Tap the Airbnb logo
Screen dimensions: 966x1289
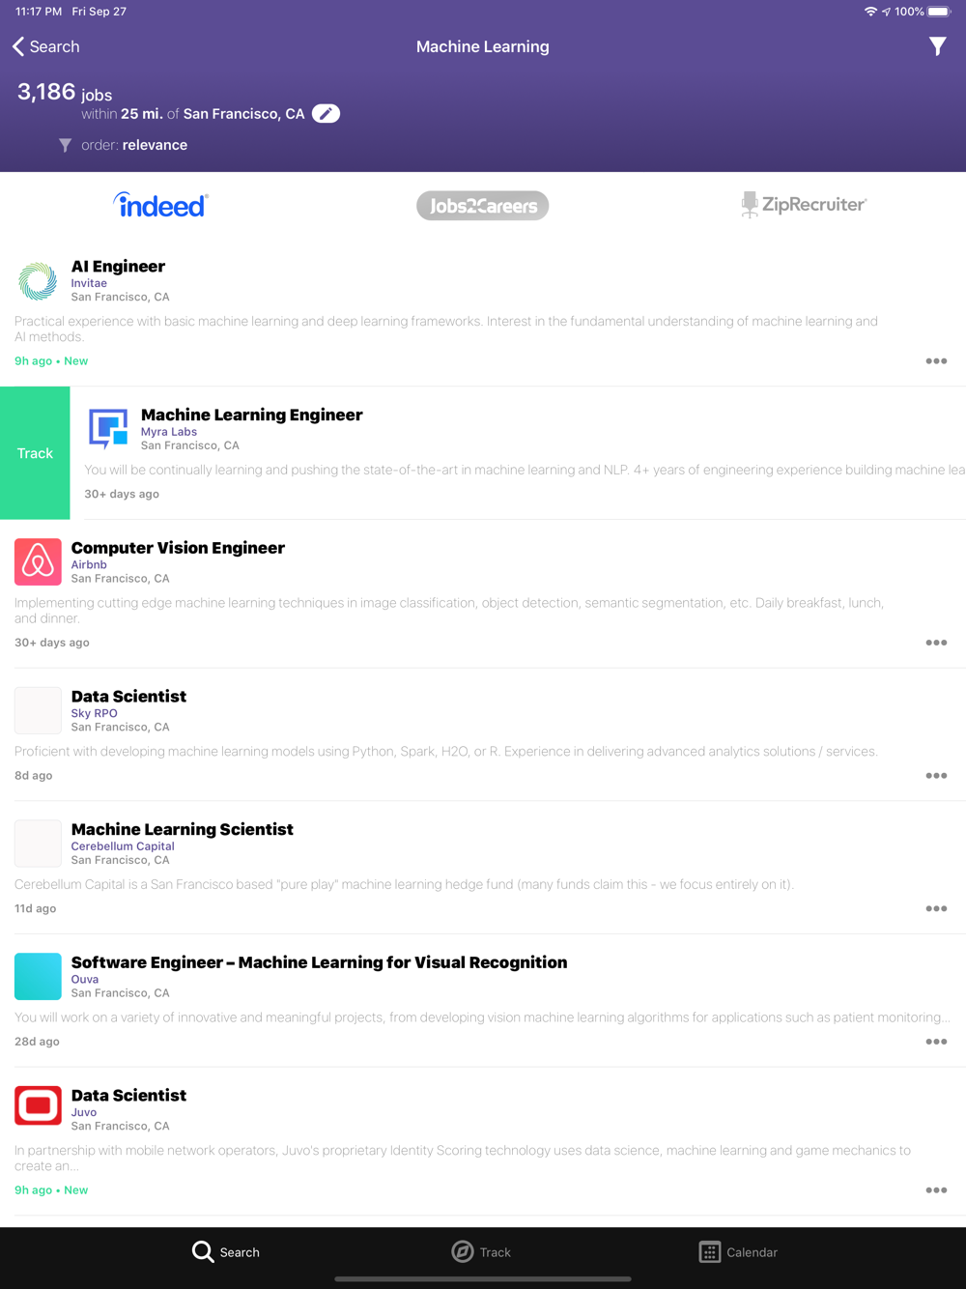[38, 561]
